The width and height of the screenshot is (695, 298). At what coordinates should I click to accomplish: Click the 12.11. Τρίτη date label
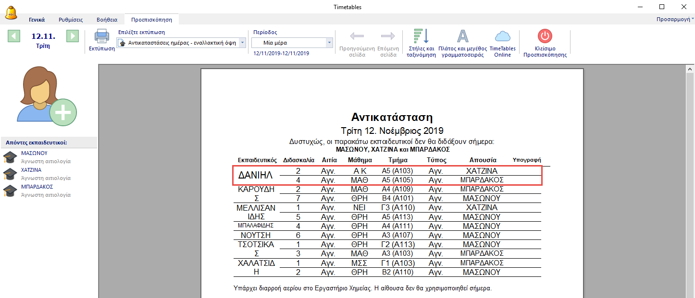pyautogui.click(x=43, y=41)
